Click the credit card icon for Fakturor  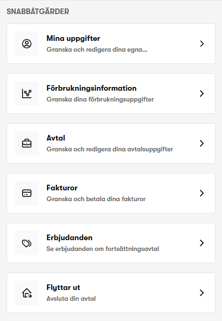tap(27, 193)
